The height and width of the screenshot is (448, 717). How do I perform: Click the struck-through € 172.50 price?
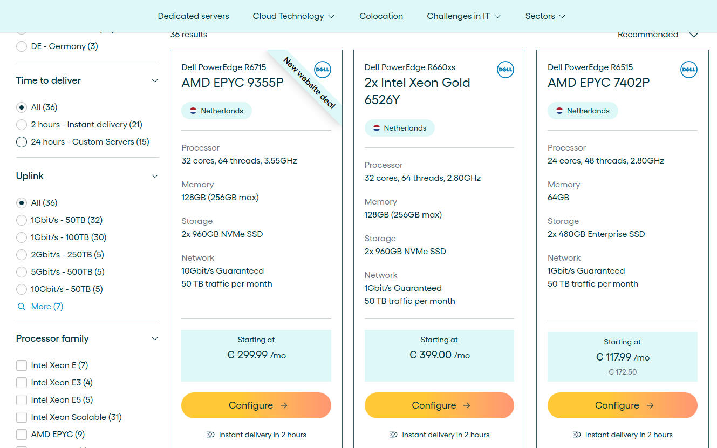pyautogui.click(x=623, y=372)
